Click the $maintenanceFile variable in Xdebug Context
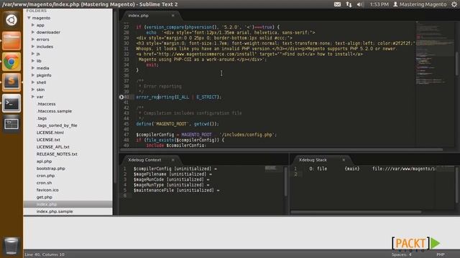The height and width of the screenshot is (258, 460). point(154,191)
